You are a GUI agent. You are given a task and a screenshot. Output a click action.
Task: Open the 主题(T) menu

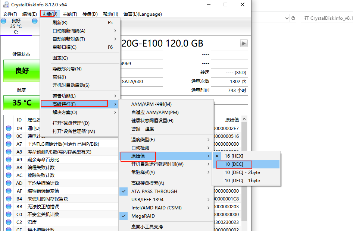pos(70,14)
